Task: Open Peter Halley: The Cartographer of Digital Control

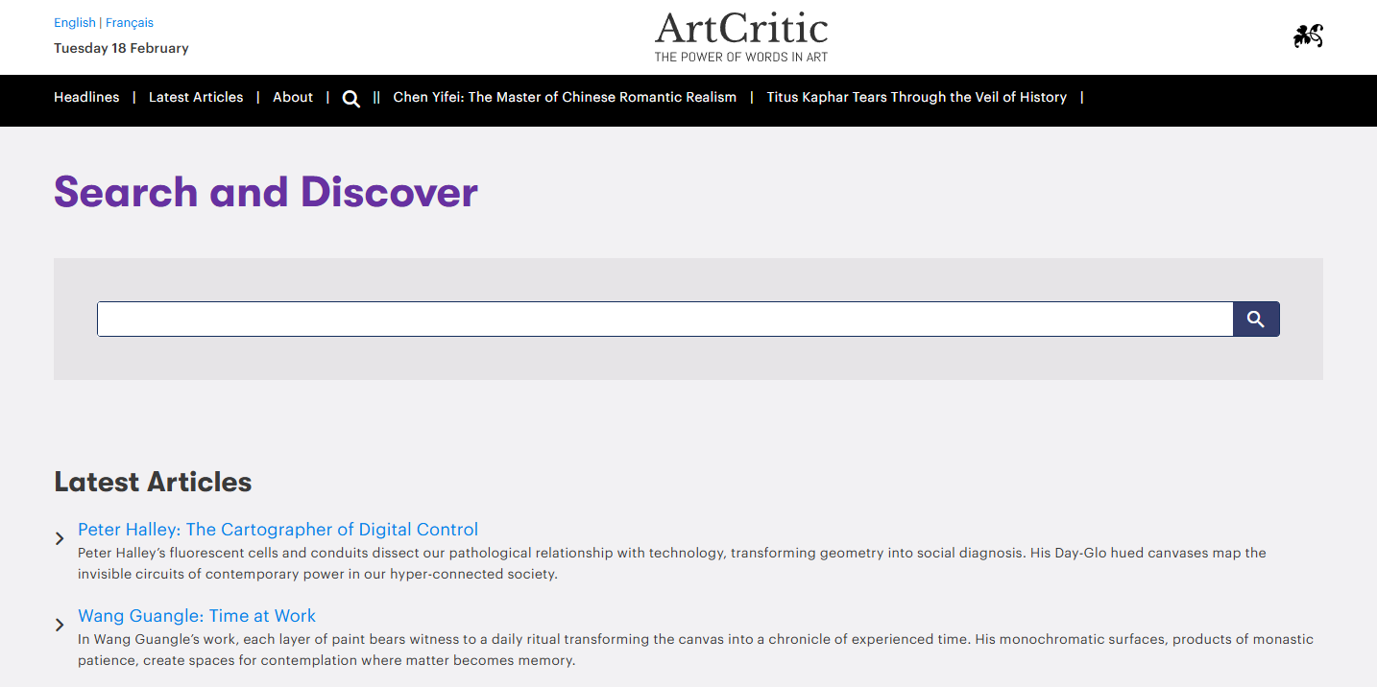Action: tap(278, 529)
